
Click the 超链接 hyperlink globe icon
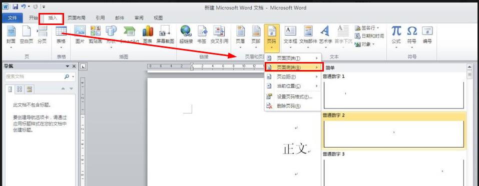tap(186, 34)
